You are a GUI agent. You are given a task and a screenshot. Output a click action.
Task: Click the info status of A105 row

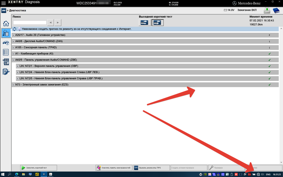270,47
